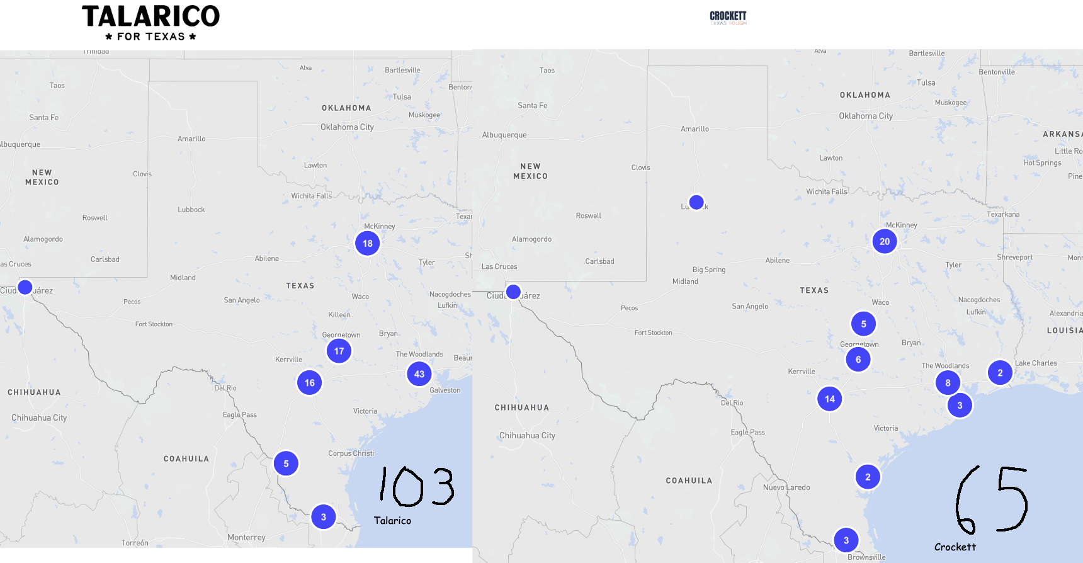Select the 6 cluster marker below Georgetown

858,360
